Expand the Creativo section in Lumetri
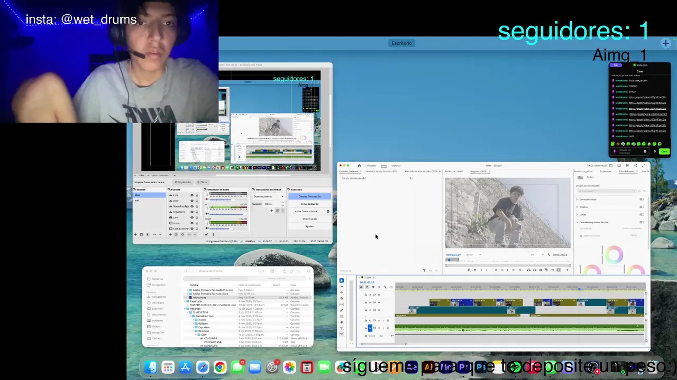The width and height of the screenshot is (677, 380). click(x=577, y=207)
